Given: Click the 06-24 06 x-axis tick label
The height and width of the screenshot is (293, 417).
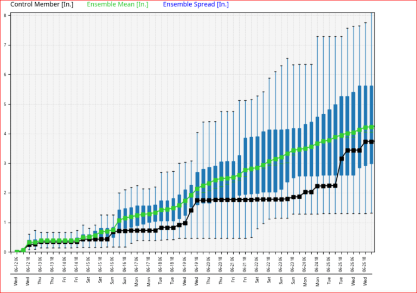Looking at the screenshot, I should (305, 264).
